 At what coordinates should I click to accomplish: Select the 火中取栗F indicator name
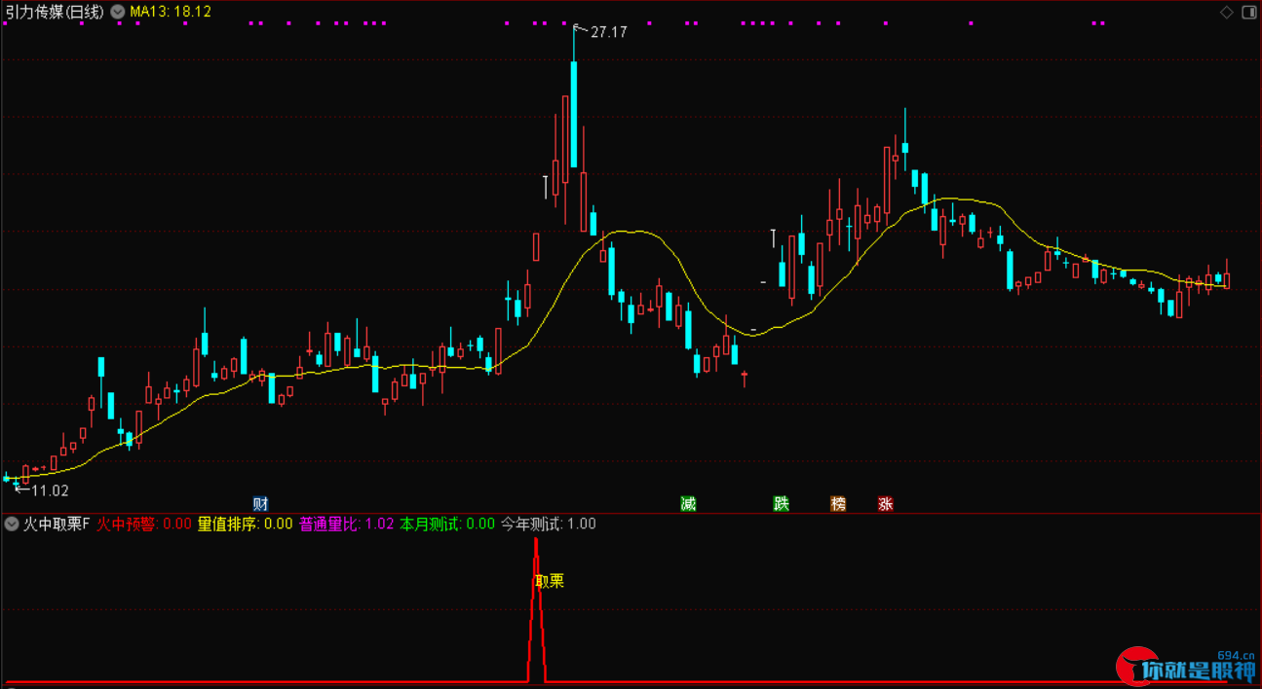pyautogui.click(x=57, y=524)
